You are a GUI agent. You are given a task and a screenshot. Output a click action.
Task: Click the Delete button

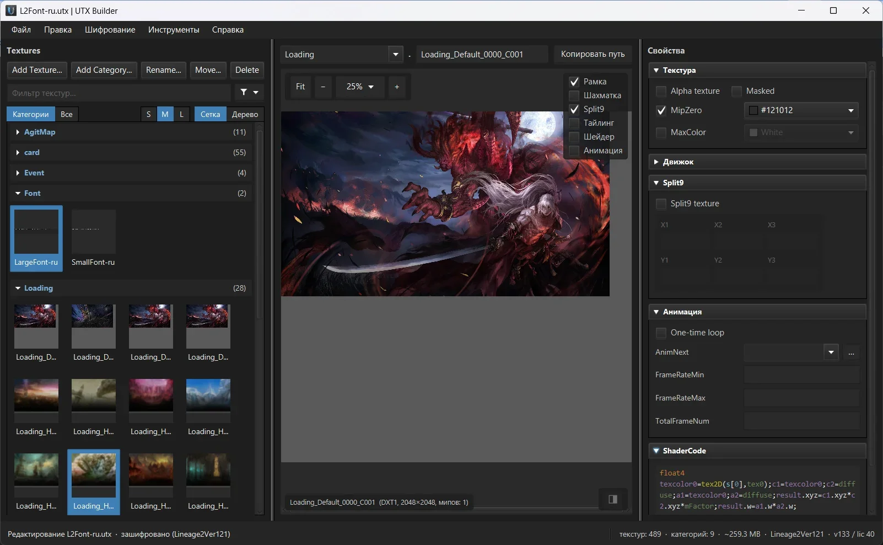[x=247, y=70]
